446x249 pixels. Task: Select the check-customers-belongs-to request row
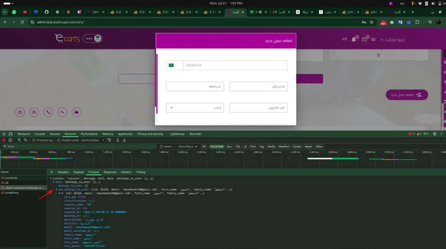(x=23, y=188)
